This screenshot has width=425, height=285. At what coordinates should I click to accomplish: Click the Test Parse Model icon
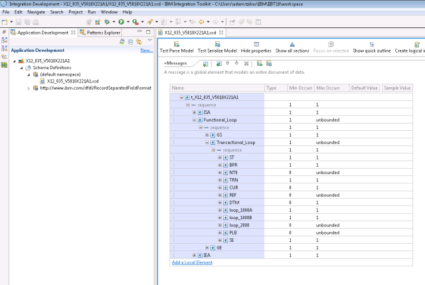coord(177,45)
